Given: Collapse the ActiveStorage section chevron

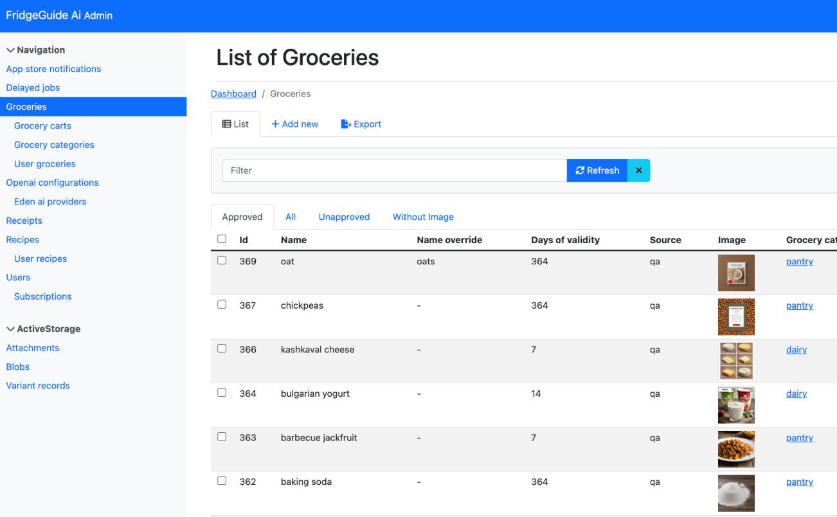Looking at the screenshot, I should click(x=10, y=329).
